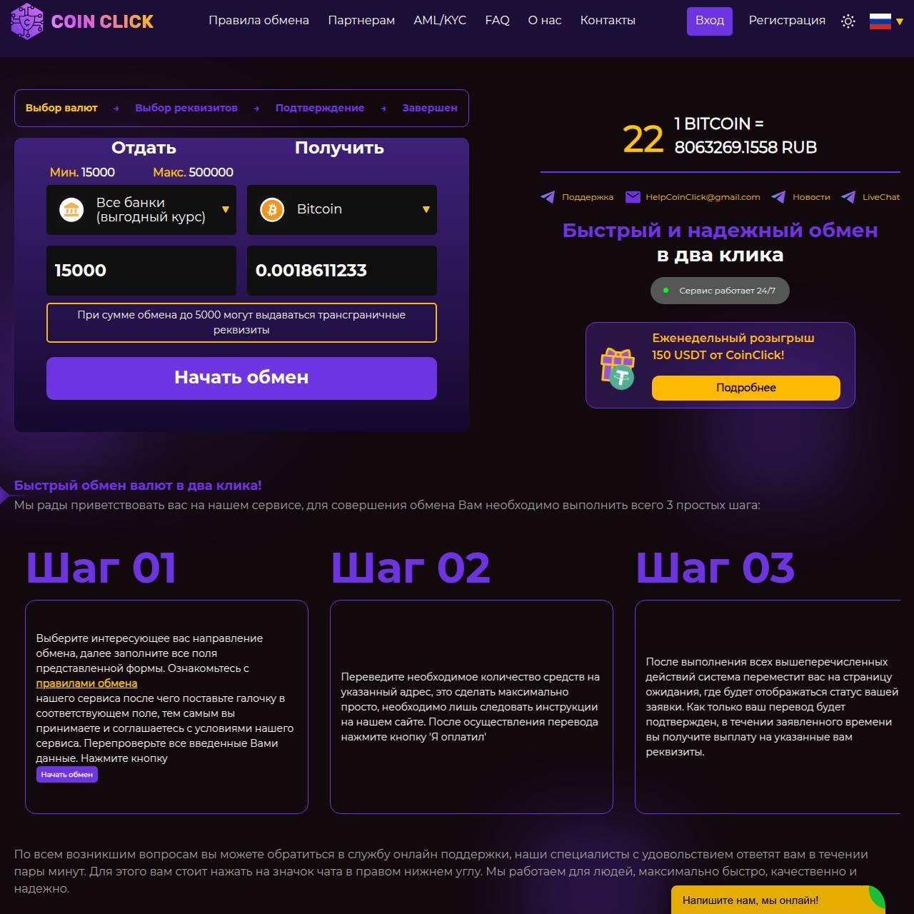Screen dimensions: 914x914
Task: Expand the Bitcoin receive currency dropdown
Action: click(342, 210)
